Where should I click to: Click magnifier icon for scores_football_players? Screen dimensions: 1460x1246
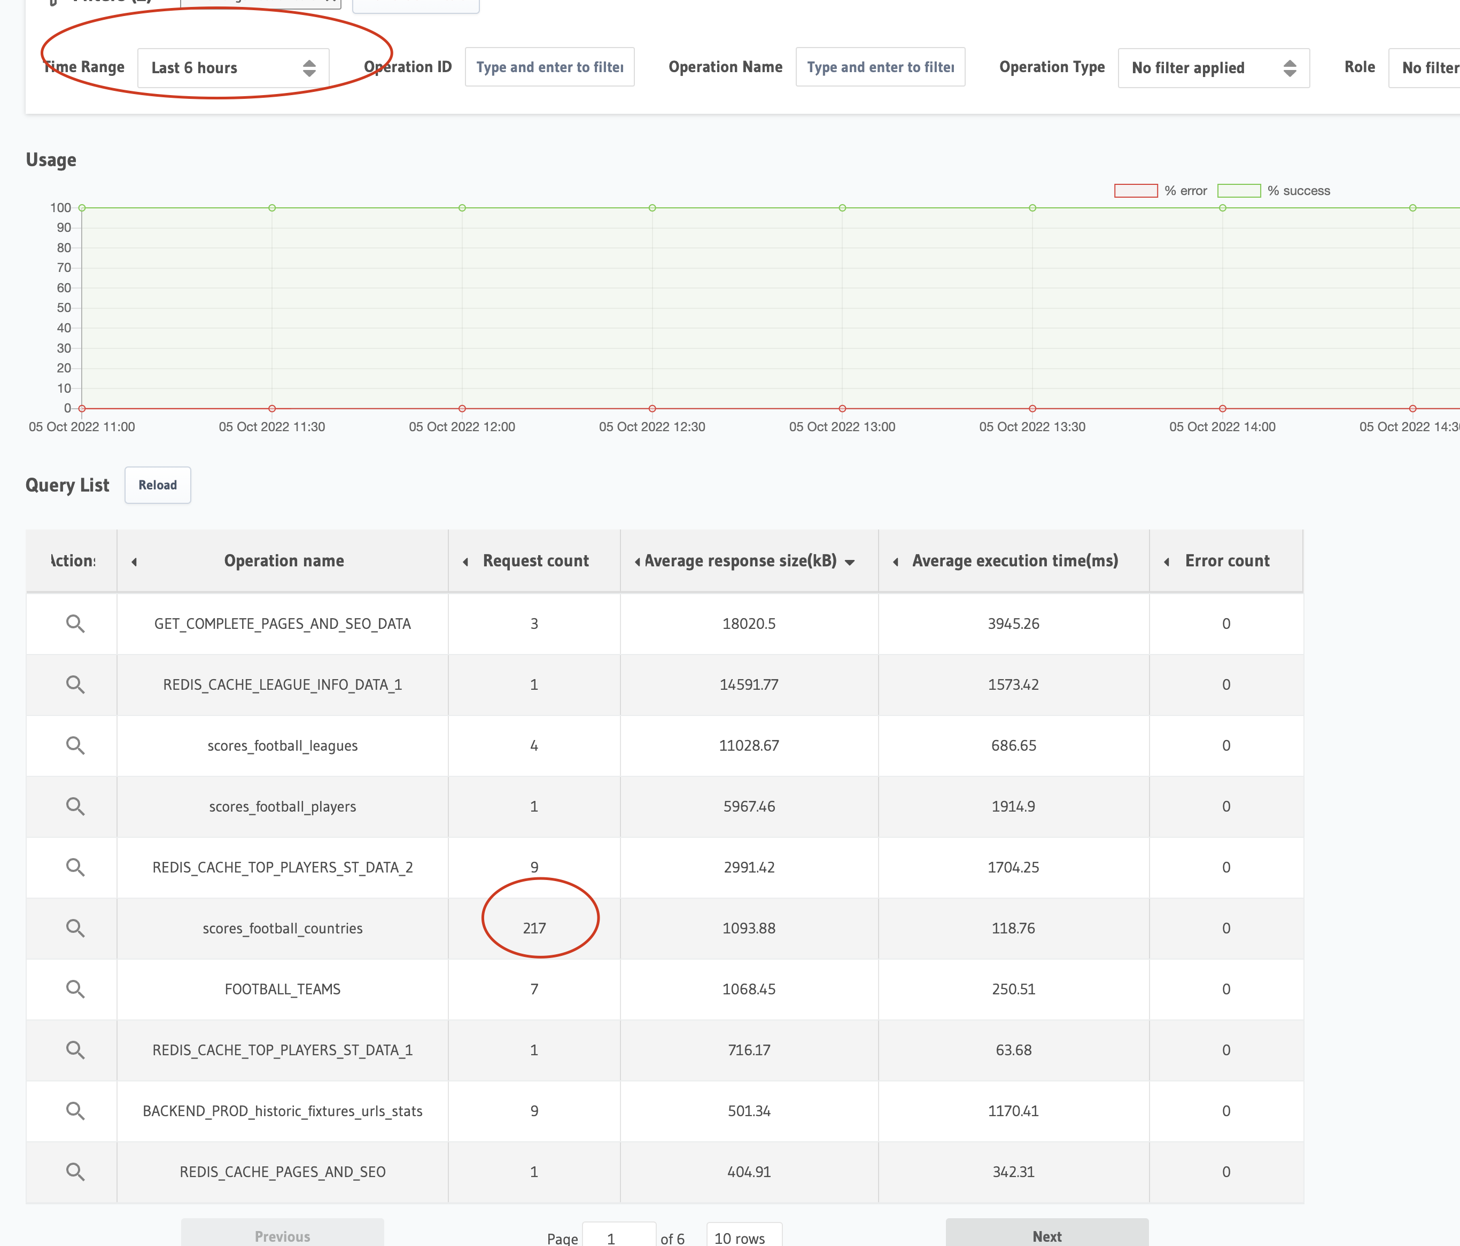[75, 806]
